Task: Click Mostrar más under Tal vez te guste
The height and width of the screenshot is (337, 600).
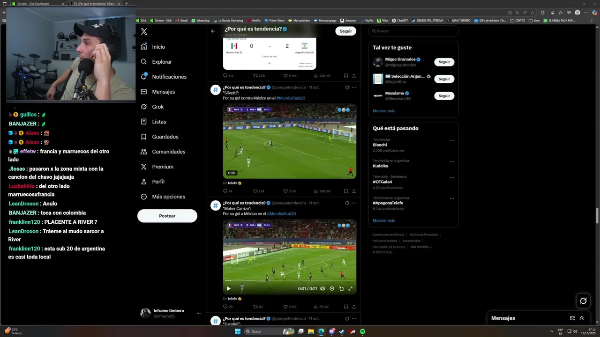Action: click(384, 111)
